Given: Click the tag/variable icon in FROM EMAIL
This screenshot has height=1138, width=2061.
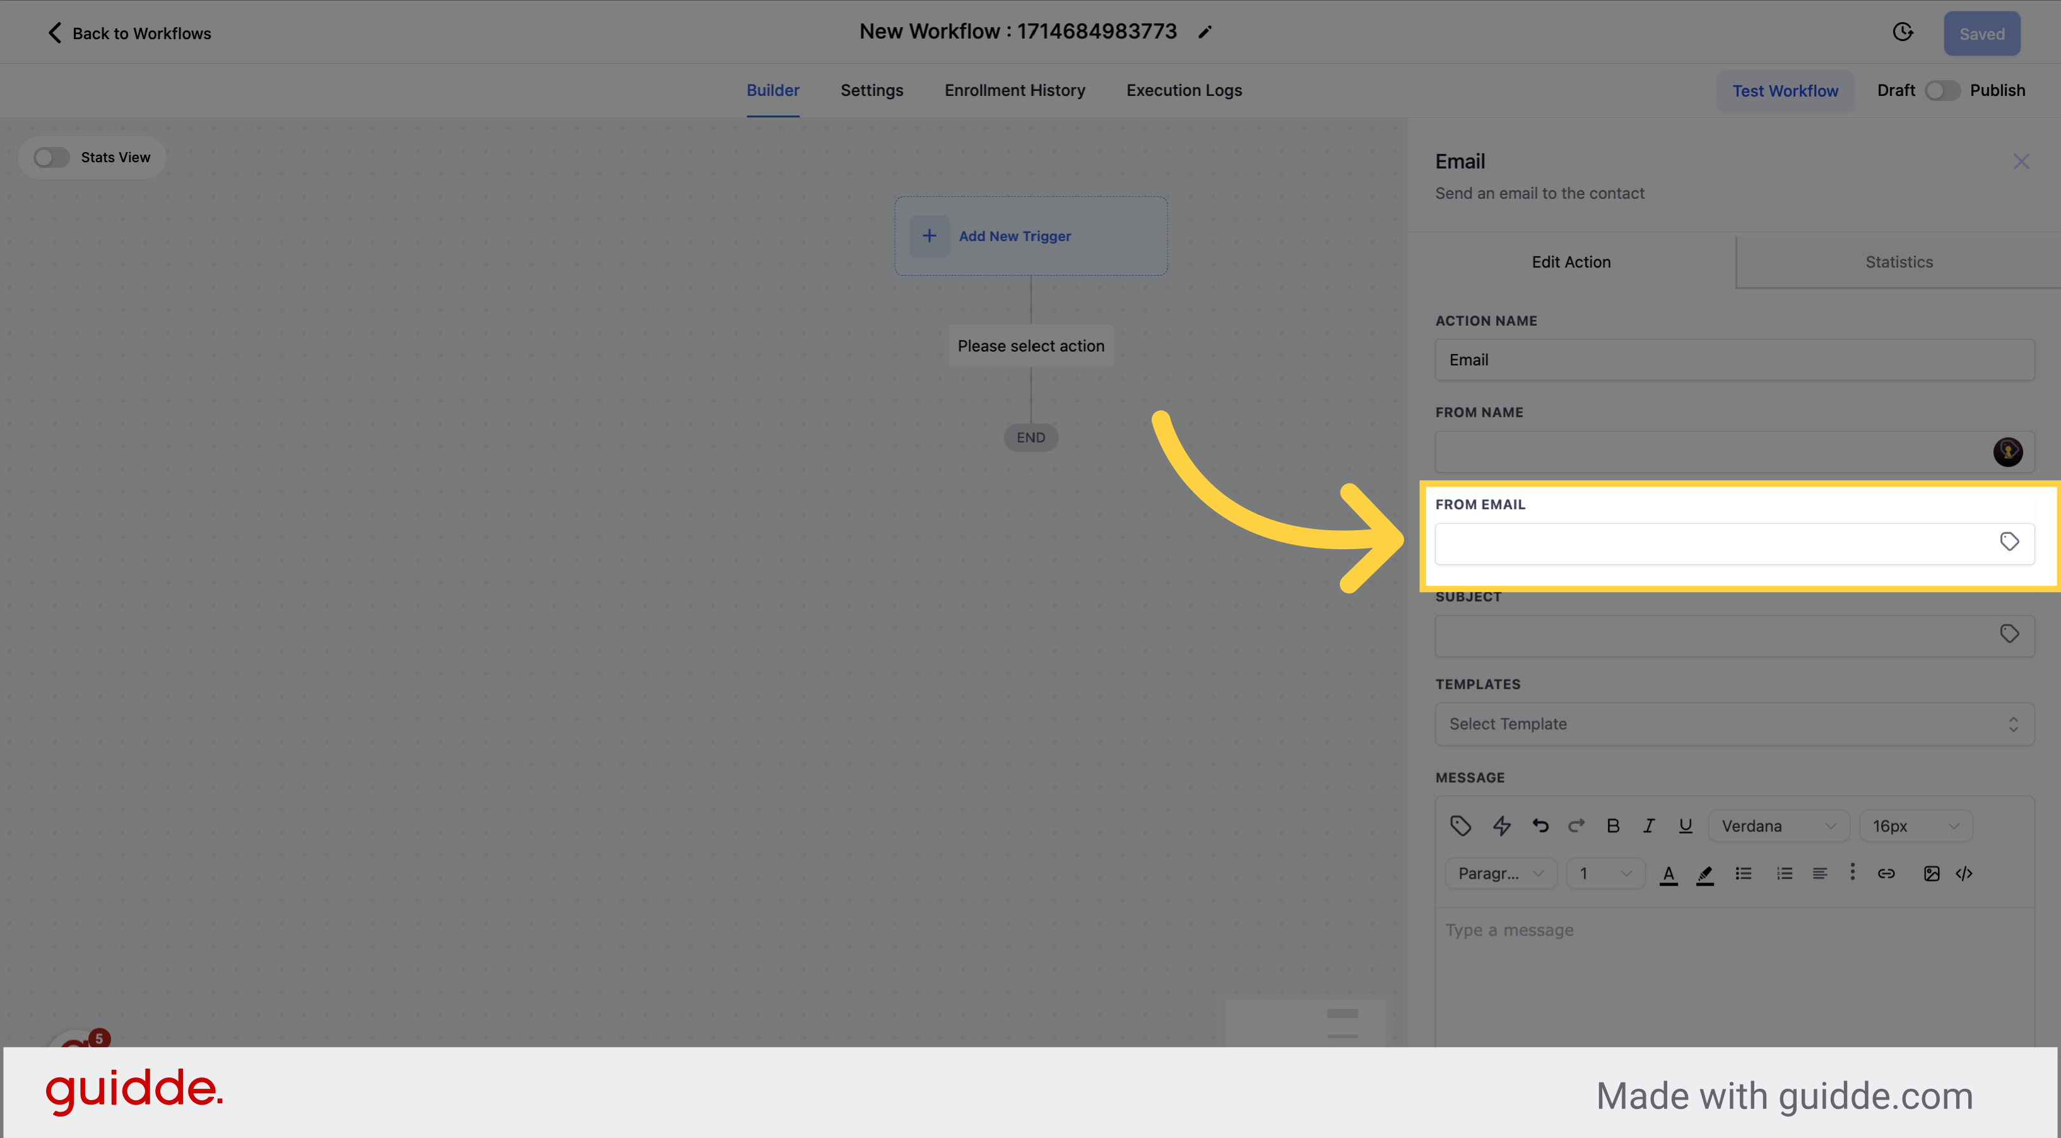Looking at the screenshot, I should pos(2009,542).
